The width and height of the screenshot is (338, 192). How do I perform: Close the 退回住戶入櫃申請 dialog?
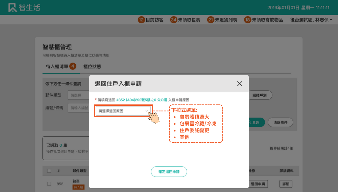pos(240,83)
